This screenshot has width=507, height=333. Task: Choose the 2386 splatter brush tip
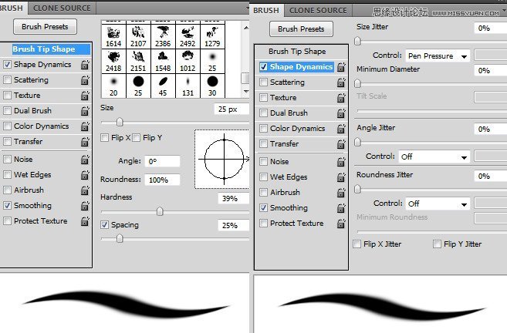164,36
